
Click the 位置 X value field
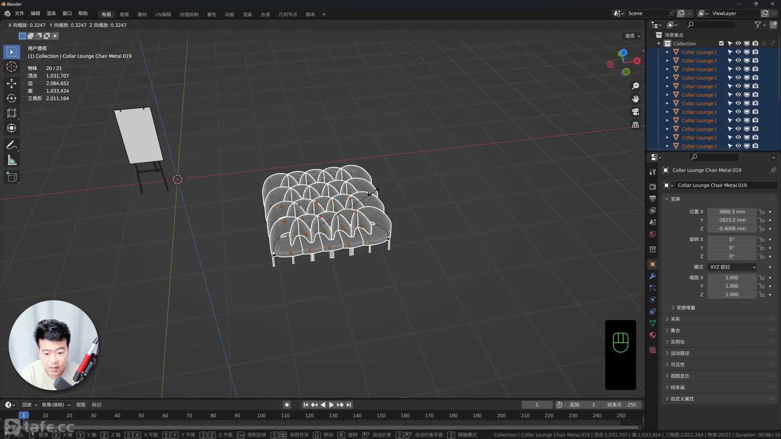pyautogui.click(x=731, y=211)
